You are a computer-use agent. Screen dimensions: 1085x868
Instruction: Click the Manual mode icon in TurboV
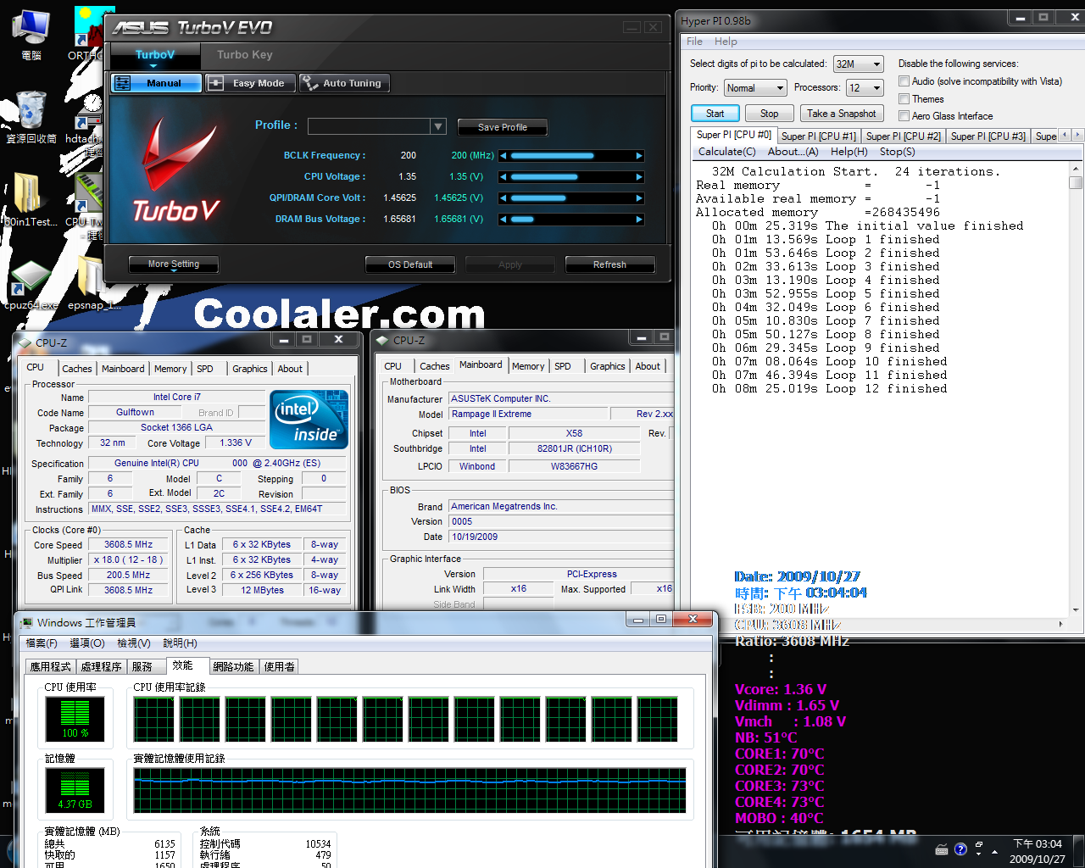click(x=123, y=83)
